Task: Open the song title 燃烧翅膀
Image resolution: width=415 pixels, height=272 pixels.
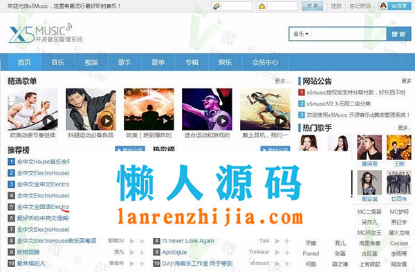Action: (x=28, y=252)
